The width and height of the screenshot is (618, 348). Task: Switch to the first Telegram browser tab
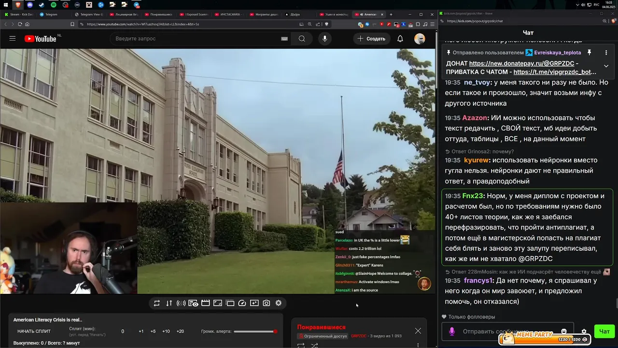tap(51, 14)
